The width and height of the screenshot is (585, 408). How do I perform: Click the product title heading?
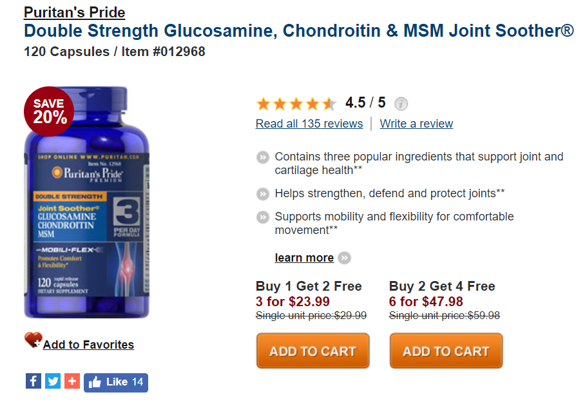point(298,30)
